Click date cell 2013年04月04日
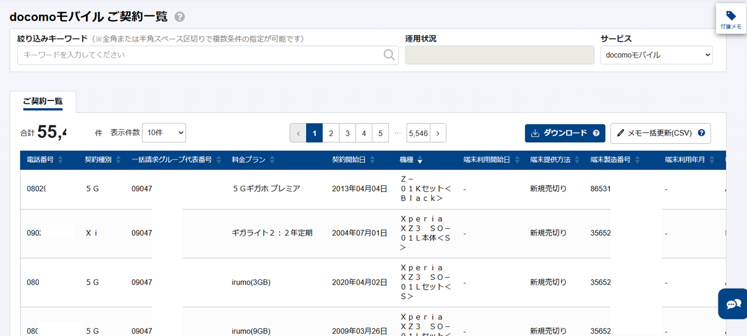 360,189
